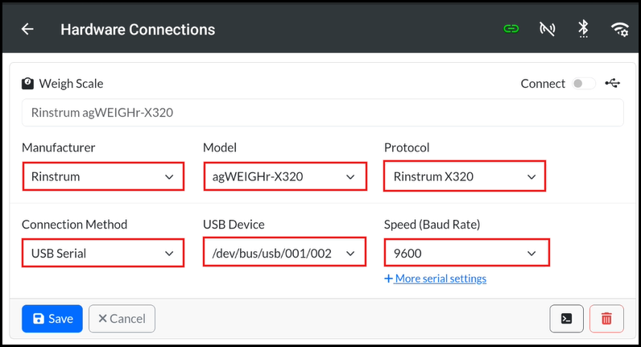Open the terminal console button
Viewport: 641px width, 347px height.
pos(566,318)
